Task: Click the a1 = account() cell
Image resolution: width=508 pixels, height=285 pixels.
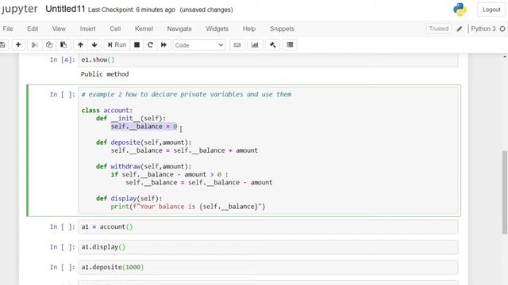Action: point(268,227)
